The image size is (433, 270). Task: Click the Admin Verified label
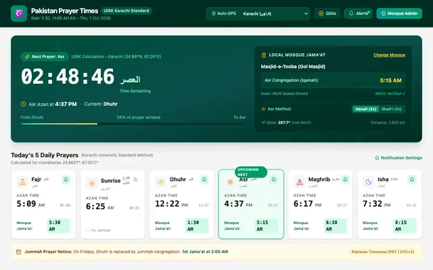390,94
